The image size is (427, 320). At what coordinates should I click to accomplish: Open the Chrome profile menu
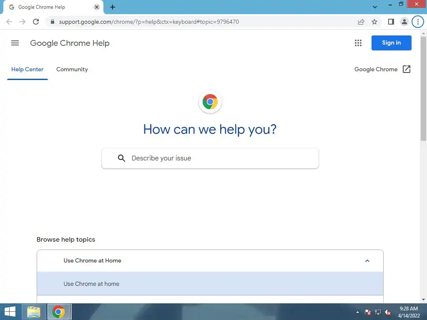(404, 22)
